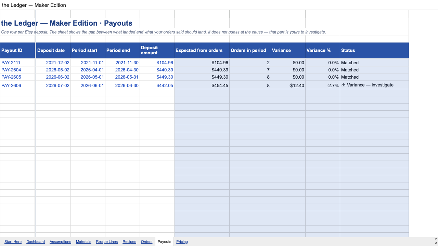Click the Period start header cell
Viewport: 438px width, 246px height.
coord(88,50)
